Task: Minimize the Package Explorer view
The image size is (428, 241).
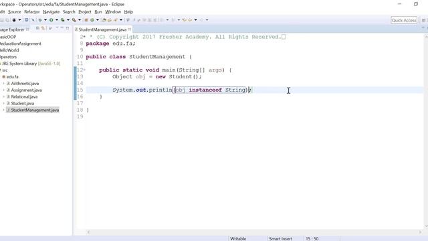Action: (x=62, y=28)
